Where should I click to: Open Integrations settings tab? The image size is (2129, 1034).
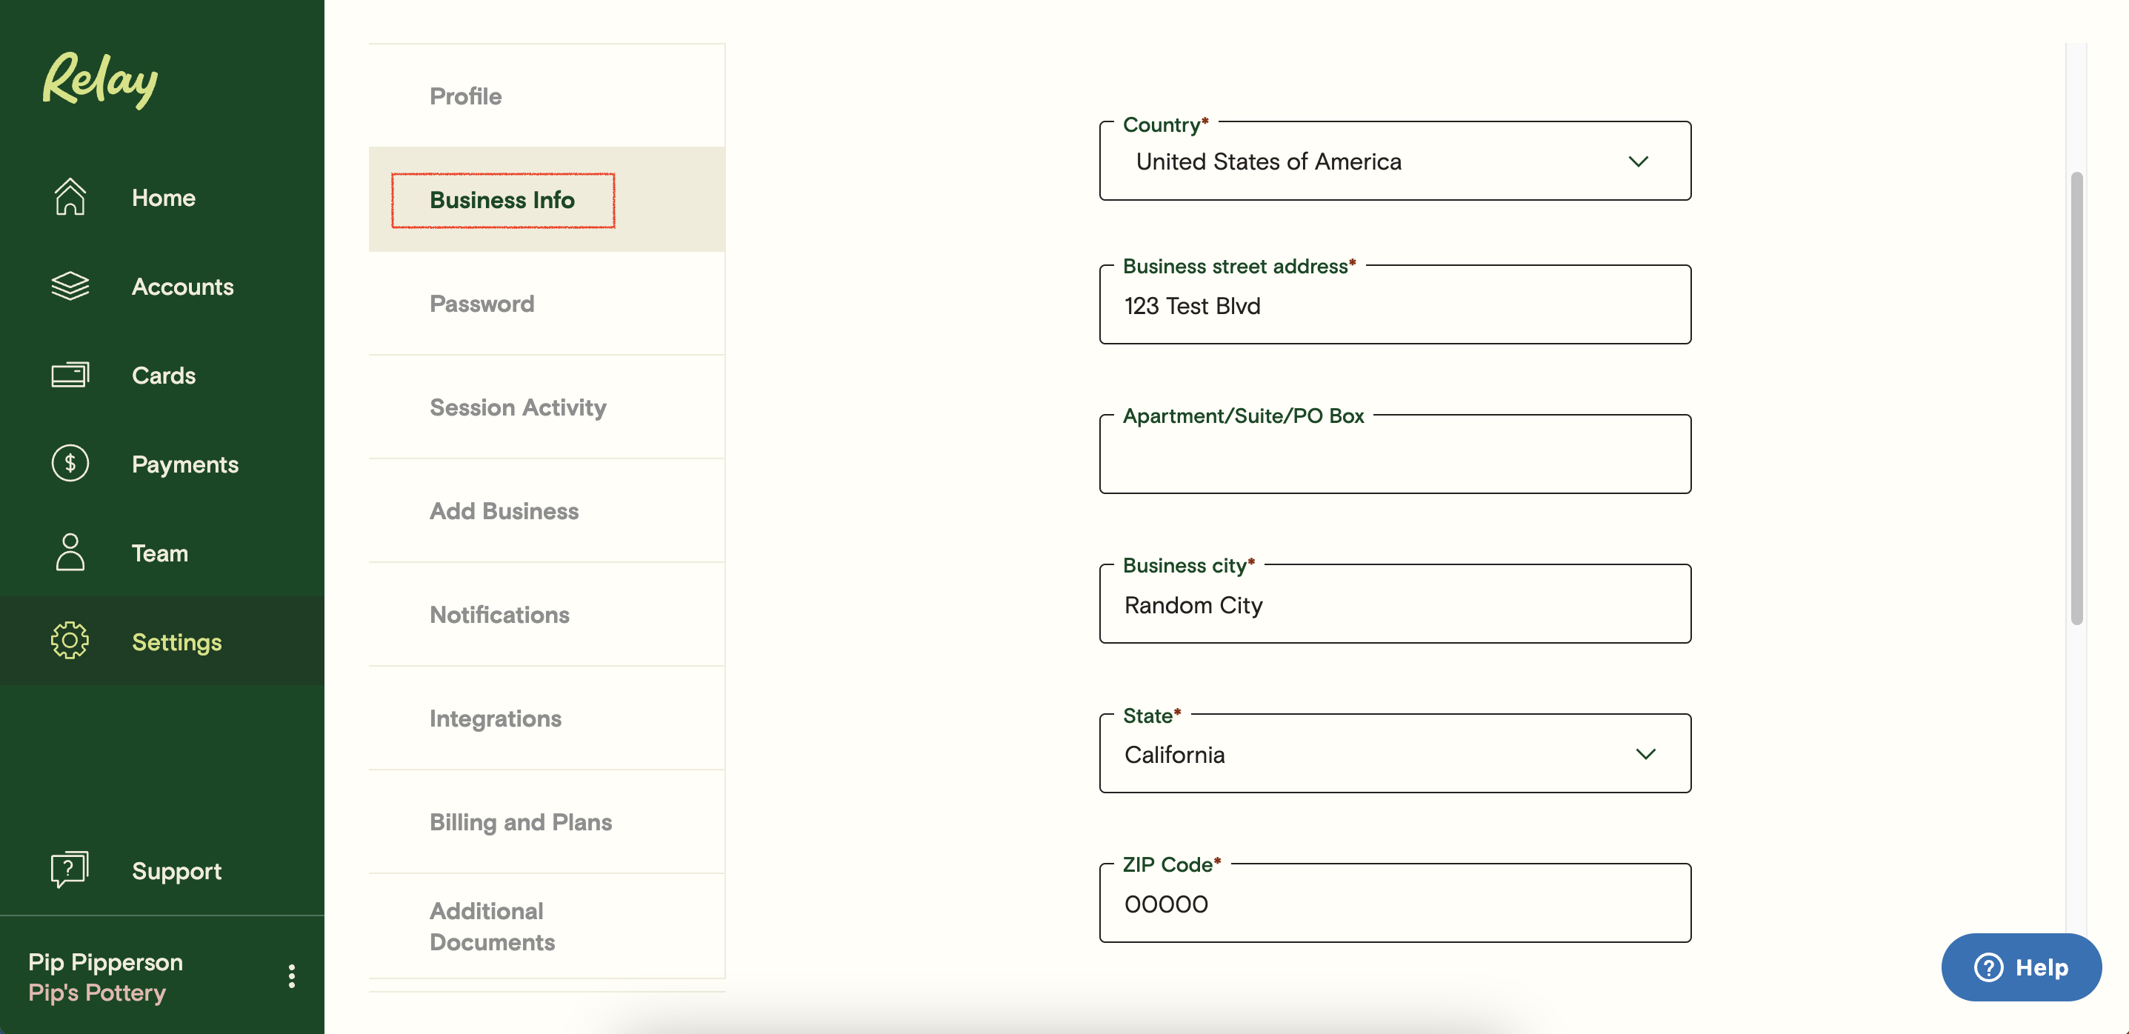(x=546, y=718)
